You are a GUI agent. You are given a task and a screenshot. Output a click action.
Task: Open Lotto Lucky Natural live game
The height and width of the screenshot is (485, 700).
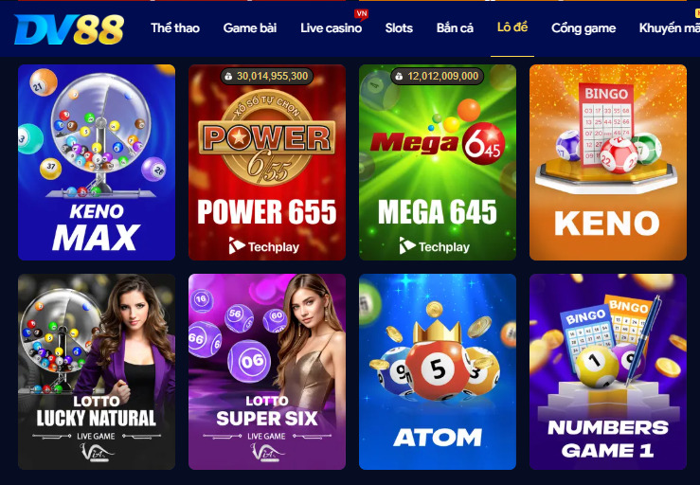pos(97,371)
